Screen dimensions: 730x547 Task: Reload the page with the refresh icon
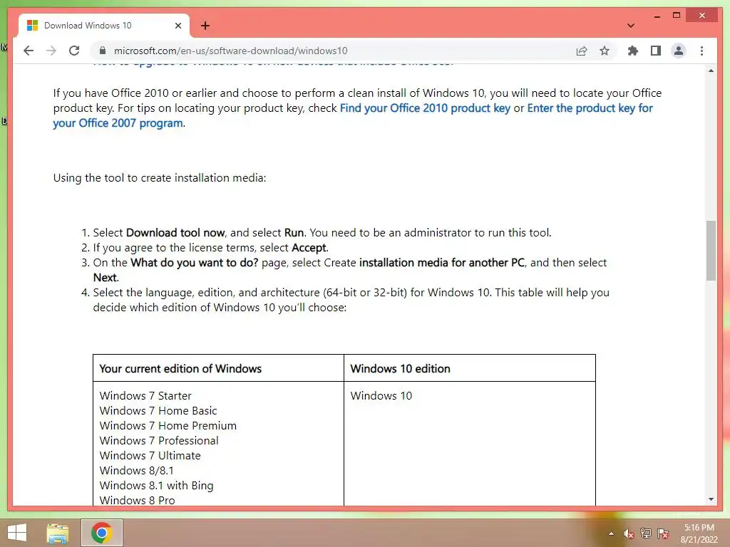74,51
